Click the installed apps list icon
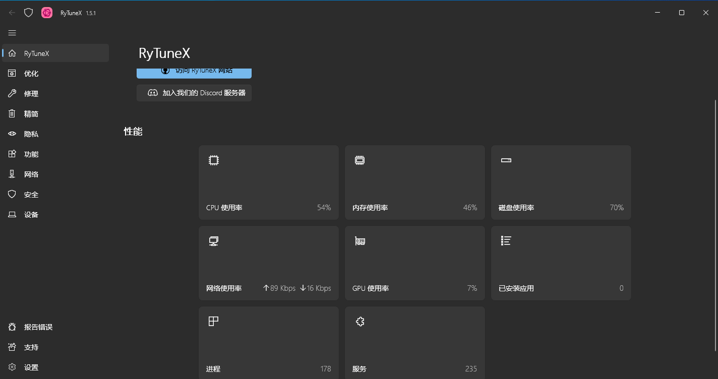Viewport: 718px width, 379px height. pos(506,241)
